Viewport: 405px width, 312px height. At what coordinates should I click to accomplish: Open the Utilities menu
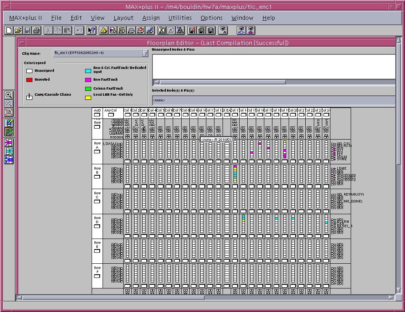[180, 18]
